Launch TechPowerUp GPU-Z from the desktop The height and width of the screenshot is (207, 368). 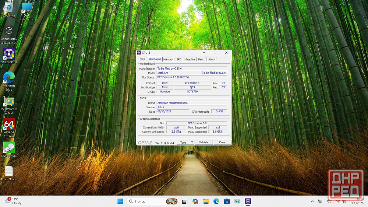click(9, 101)
